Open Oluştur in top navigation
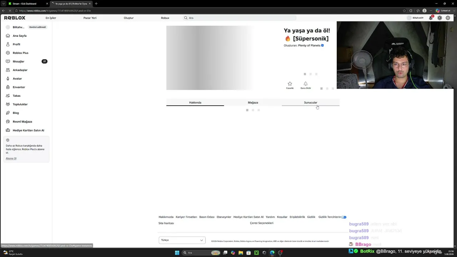Image resolution: width=457 pixels, height=257 pixels. (129, 18)
